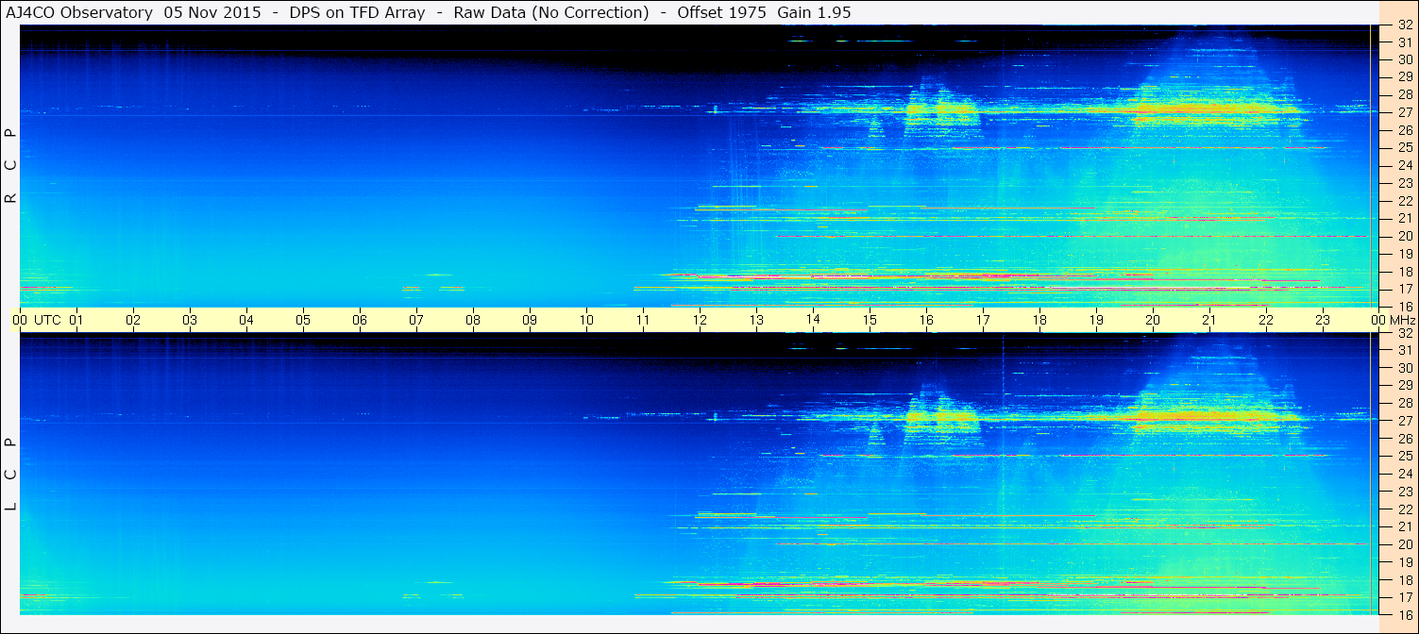Click 23 MHz label in RCP panel

point(1405,183)
